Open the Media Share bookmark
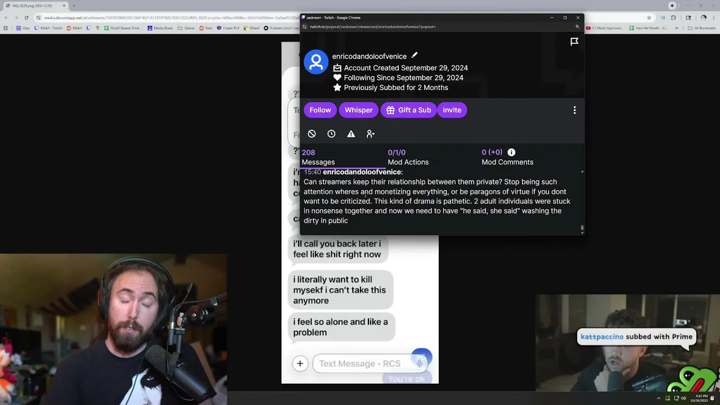This screenshot has height=405, width=720. pyautogui.click(x=160, y=28)
